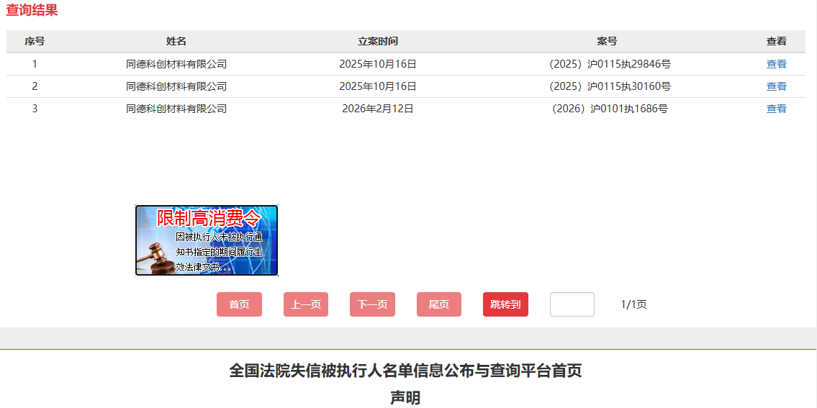Click the 首页 pagination button
Screen dimensions: 817x408
239,304
